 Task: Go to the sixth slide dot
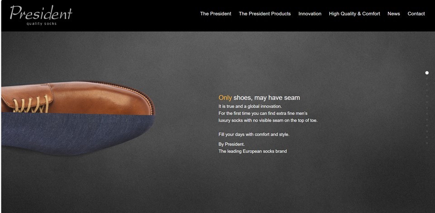(427, 102)
